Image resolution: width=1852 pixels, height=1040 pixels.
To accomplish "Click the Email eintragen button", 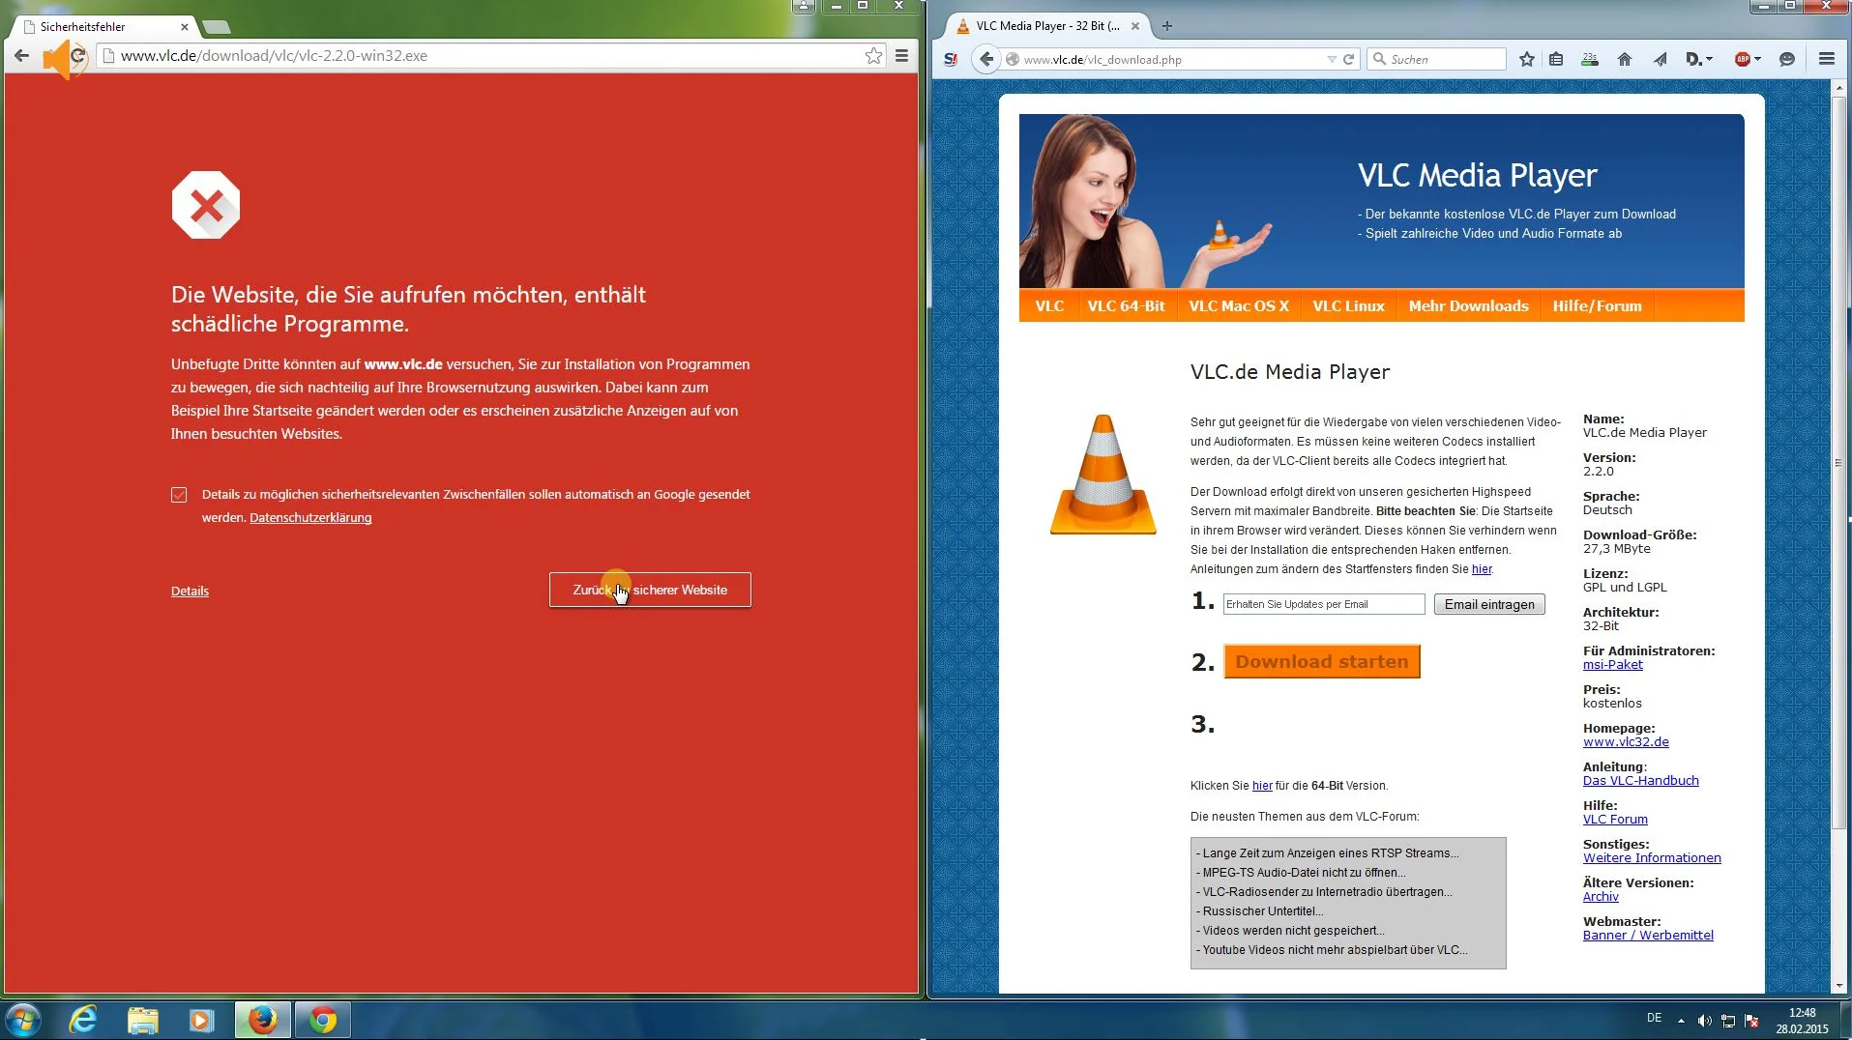I will tap(1489, 604).
